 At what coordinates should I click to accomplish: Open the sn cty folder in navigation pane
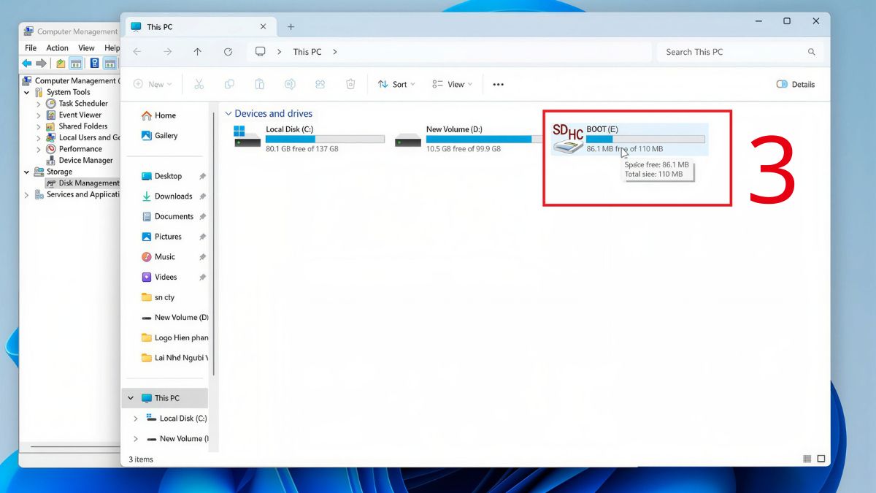[158, 298]
